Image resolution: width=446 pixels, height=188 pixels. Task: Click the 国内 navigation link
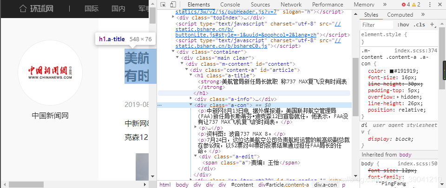(118, 8)
